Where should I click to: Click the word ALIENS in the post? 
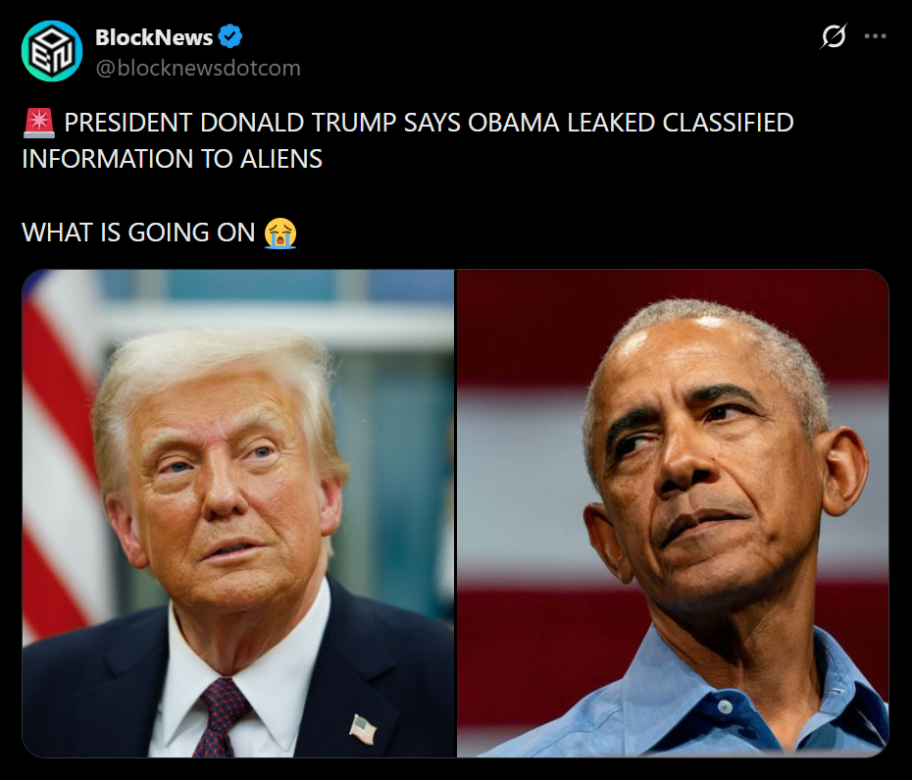(280, 159)
